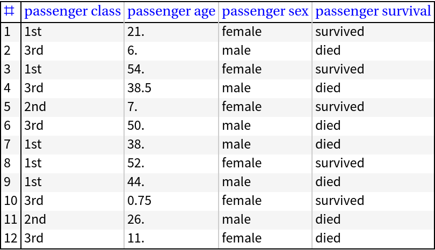The image size is (435, 250).
Task: Select the 'female' cell in row 8
Action: coord(242,163)
